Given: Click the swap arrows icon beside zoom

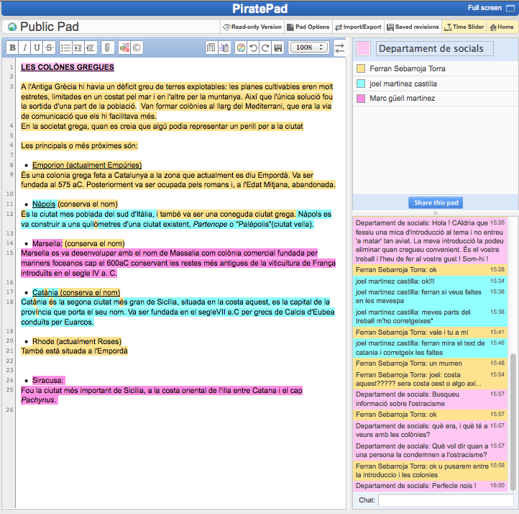Looking at the screenshot, I should coord(339,48).
